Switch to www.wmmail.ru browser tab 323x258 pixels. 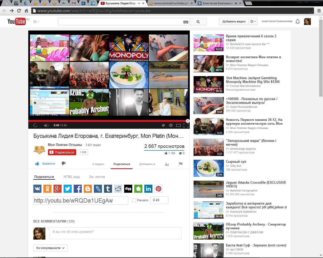[x=171, y=3]
